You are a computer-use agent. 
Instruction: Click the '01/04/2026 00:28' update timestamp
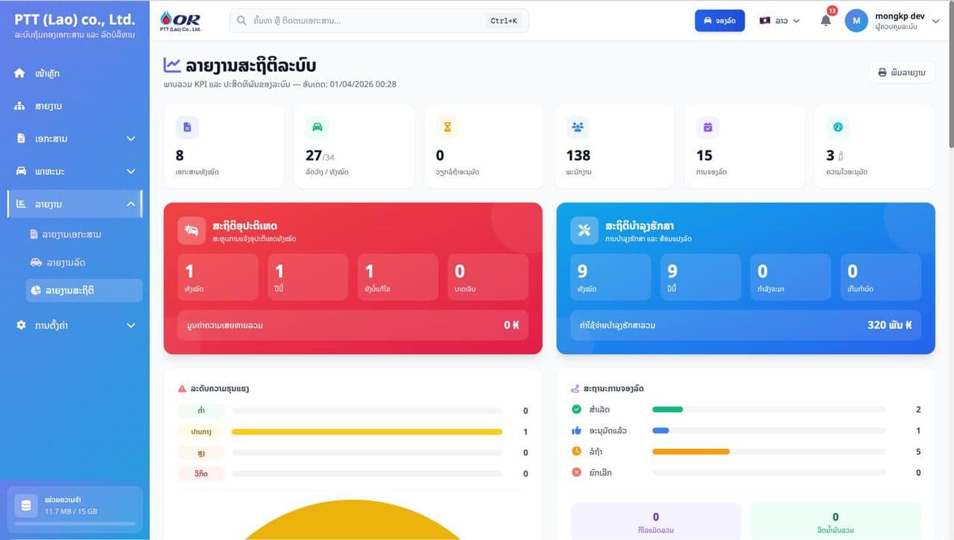363,84
